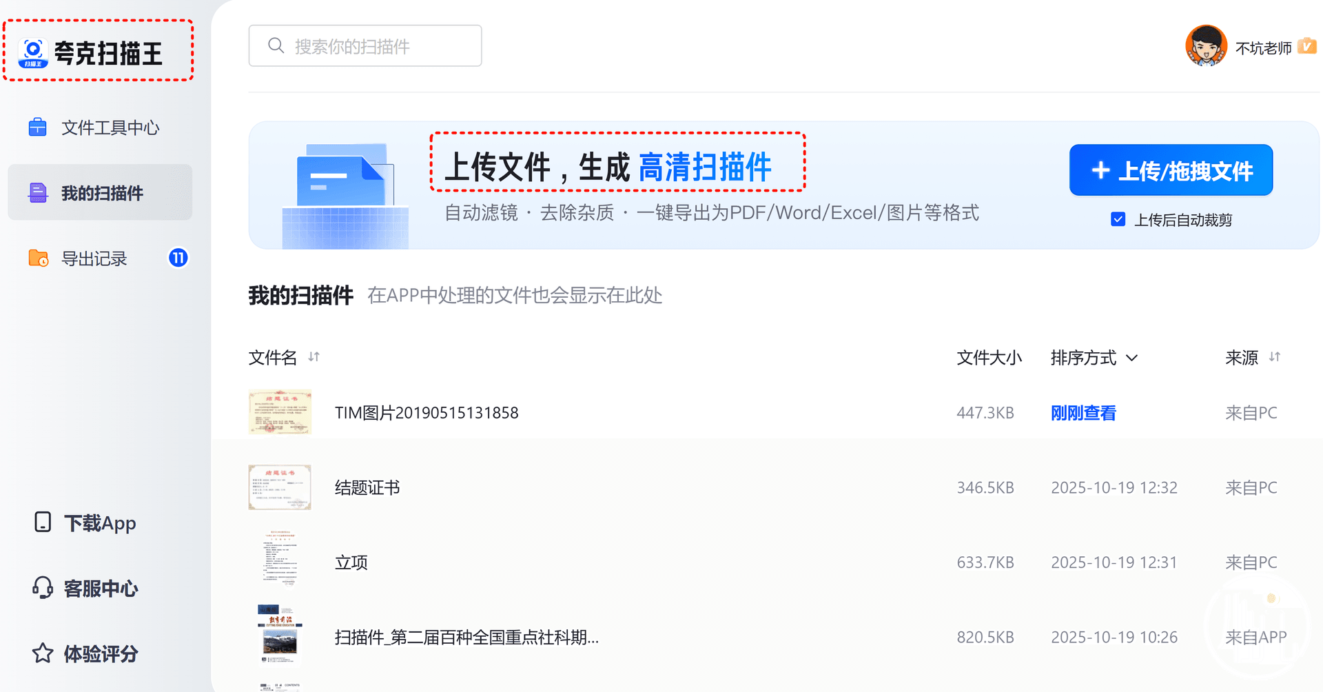Click the user avatar picture

[x=1206, y=46]
